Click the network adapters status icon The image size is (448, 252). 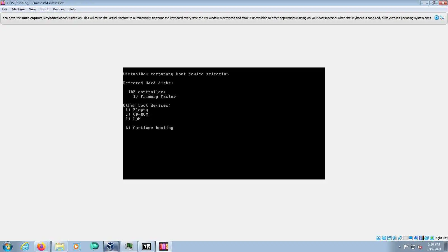(x=400, y=238)
